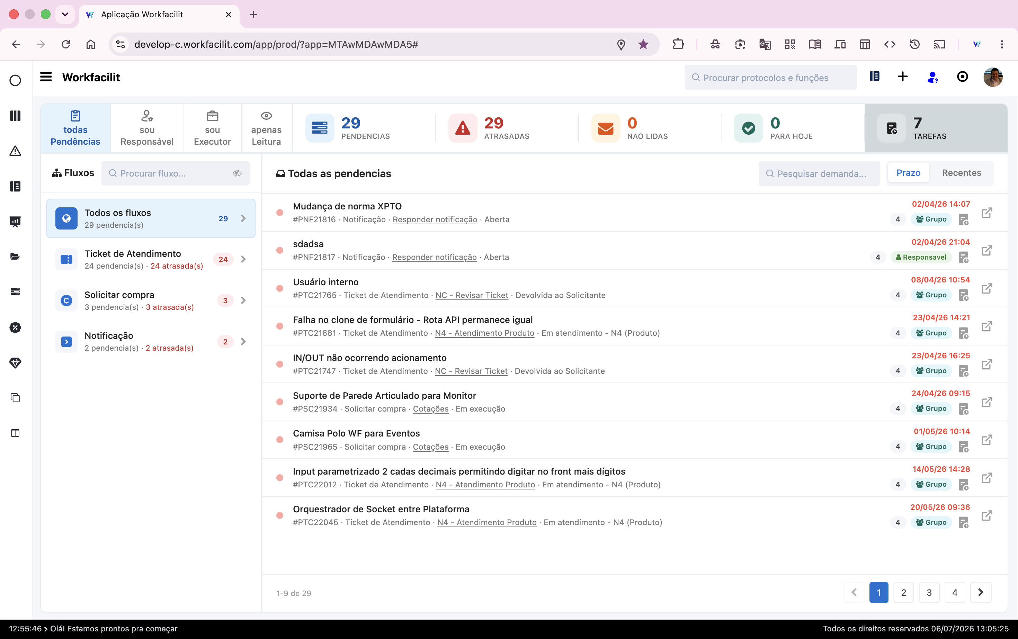Image resolution: width=1018 pixels, height=639 pixels.
Task: Click the Grupo badge on Suporte de Parede row
Action: [931, 409]
